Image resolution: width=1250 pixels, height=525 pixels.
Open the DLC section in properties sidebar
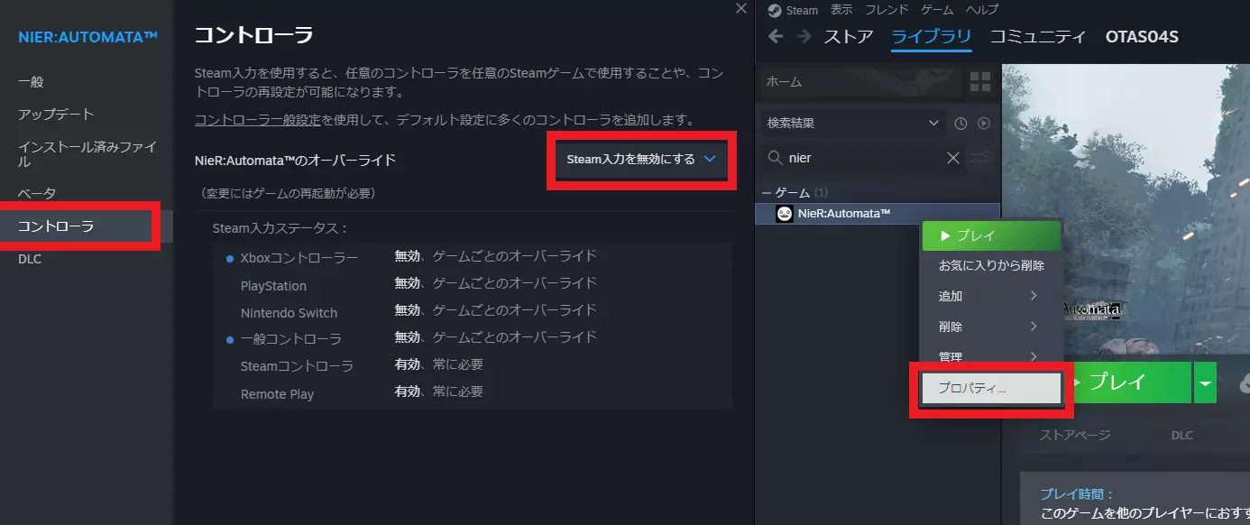[x=30, y=259]
